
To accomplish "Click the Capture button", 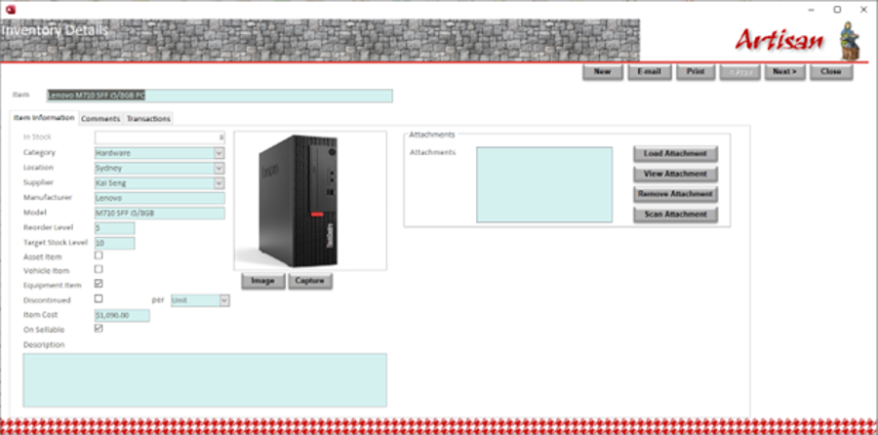I will click(310, 281).
